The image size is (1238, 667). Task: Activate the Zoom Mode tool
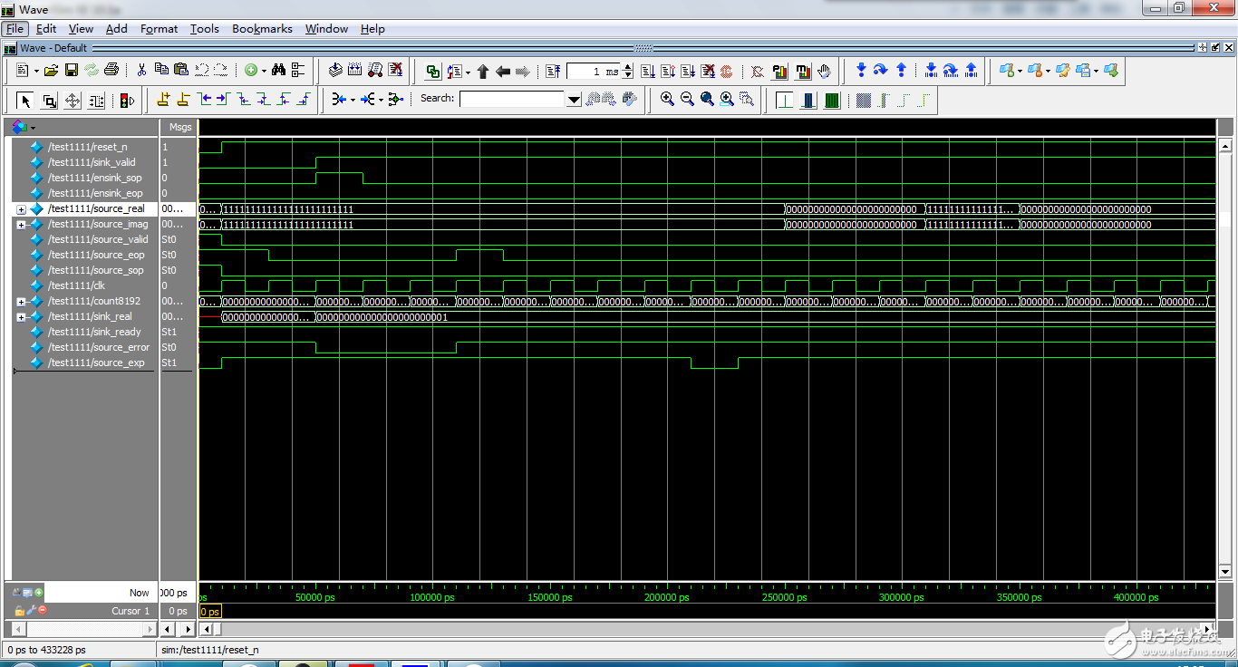click(x=49, y=101)
